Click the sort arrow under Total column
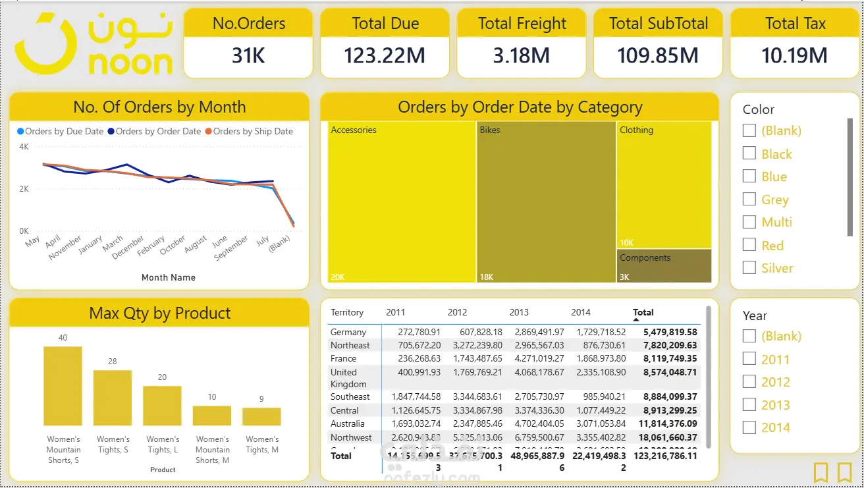The height and width of the screenshot is (488, 864). (637, 319)
